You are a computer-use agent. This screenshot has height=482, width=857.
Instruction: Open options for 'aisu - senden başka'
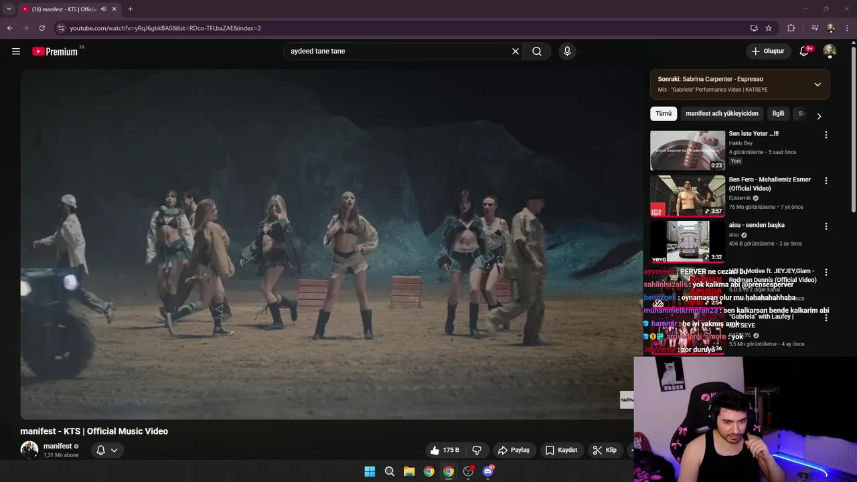(x=826, y=226)
